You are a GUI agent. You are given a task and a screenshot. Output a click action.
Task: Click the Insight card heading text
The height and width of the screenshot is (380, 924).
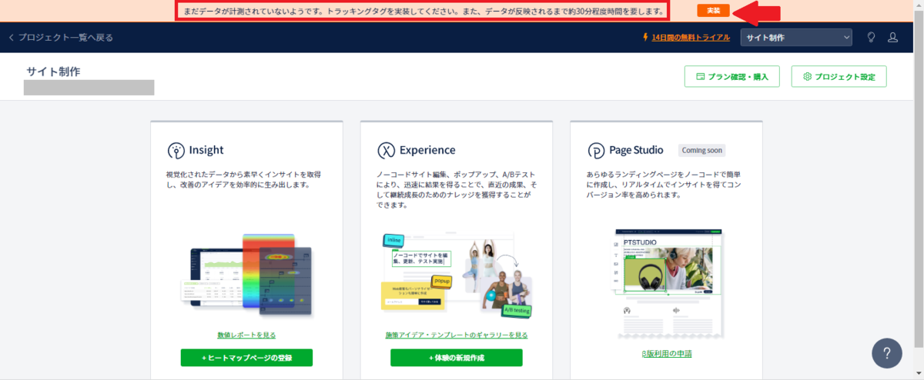click(206, 150)
